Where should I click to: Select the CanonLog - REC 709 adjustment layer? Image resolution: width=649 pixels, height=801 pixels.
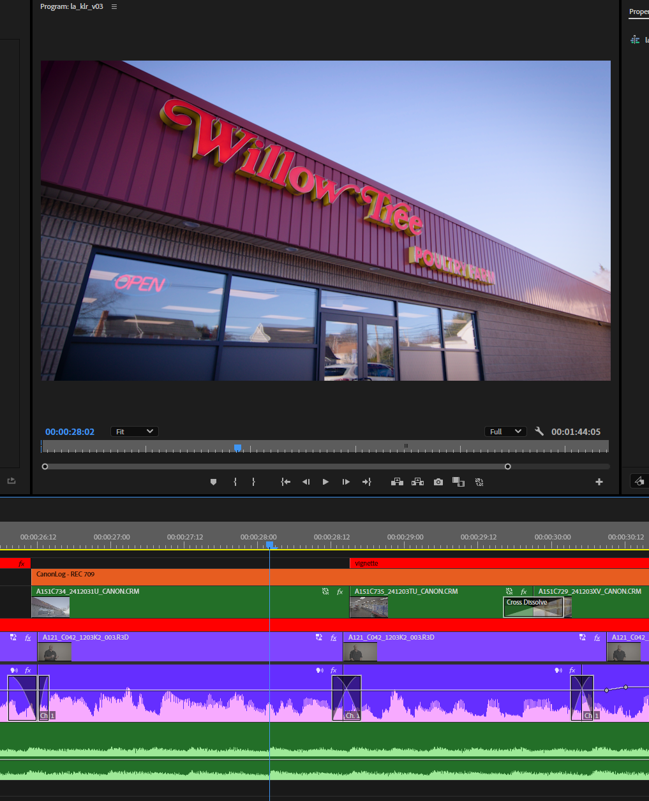click(x=339, y=577)
